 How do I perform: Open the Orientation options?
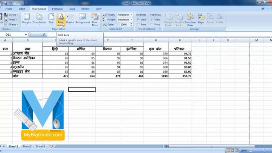point(39,19)
